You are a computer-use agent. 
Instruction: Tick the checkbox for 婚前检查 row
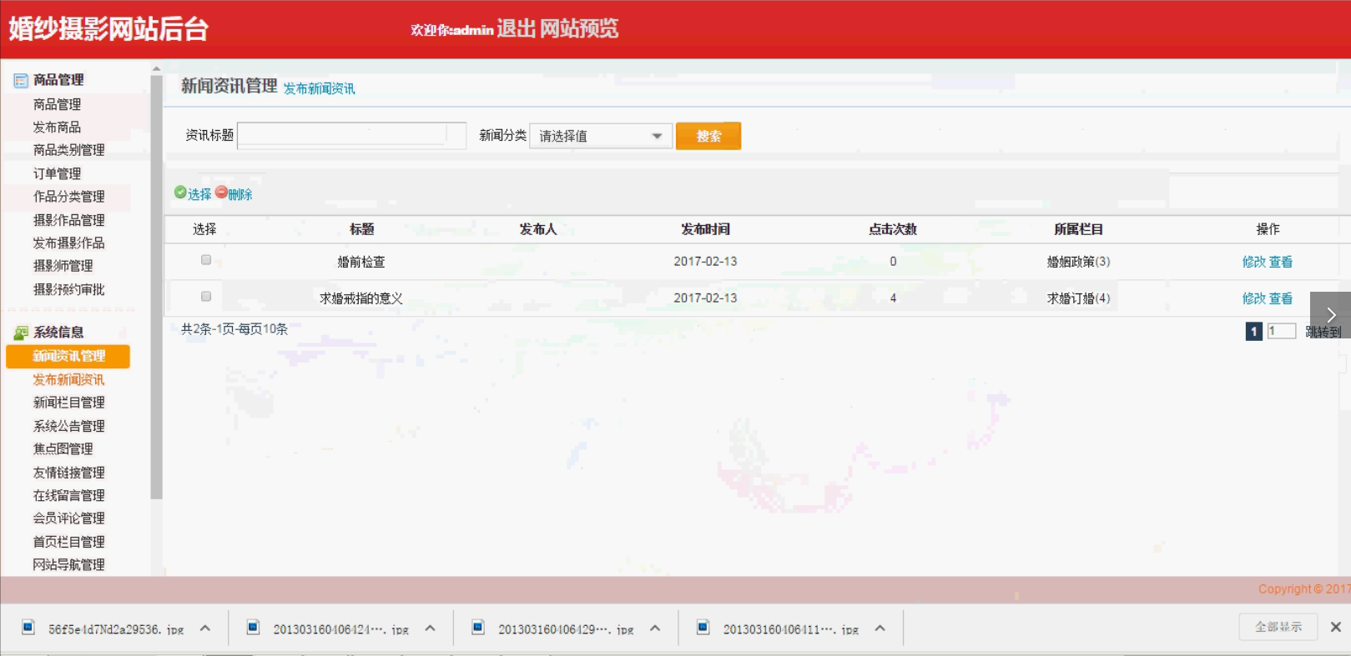click(x=206, y=260)
